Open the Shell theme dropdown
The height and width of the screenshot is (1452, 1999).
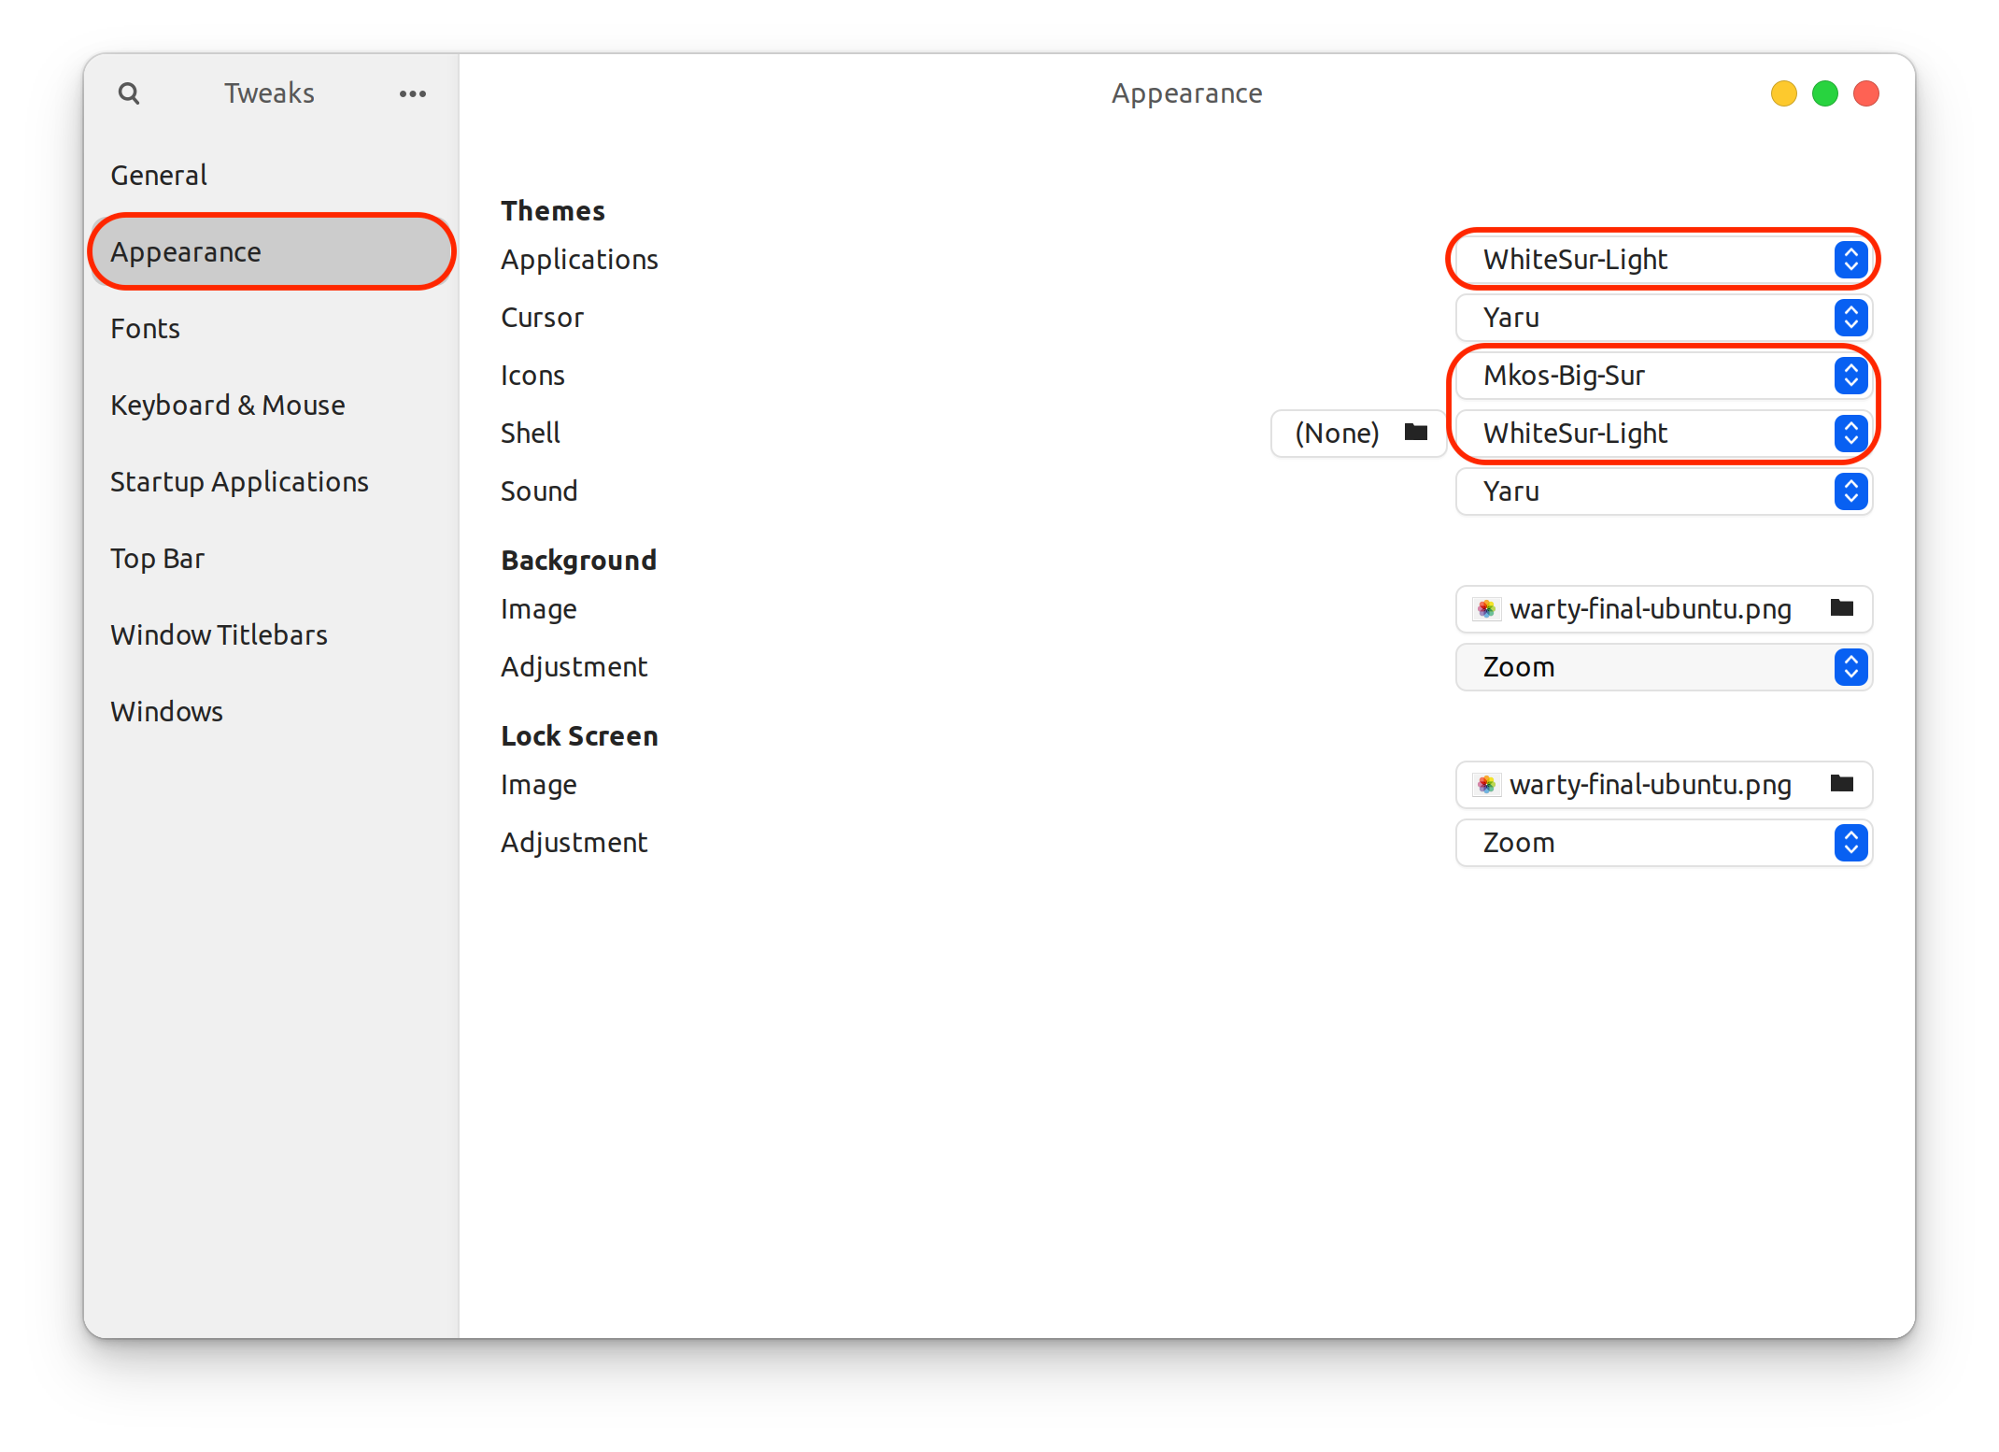[x=1664, y=434]
